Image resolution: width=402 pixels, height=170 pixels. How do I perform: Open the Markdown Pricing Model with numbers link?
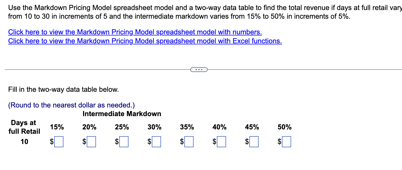[x=135, y=32]
